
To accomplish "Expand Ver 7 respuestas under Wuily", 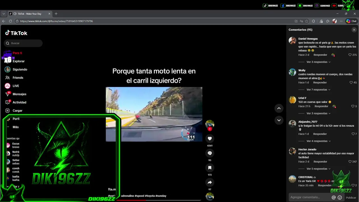I will pos(319,90).
